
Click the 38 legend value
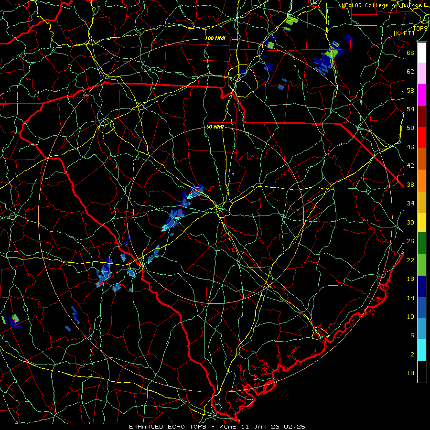[410, 184]
